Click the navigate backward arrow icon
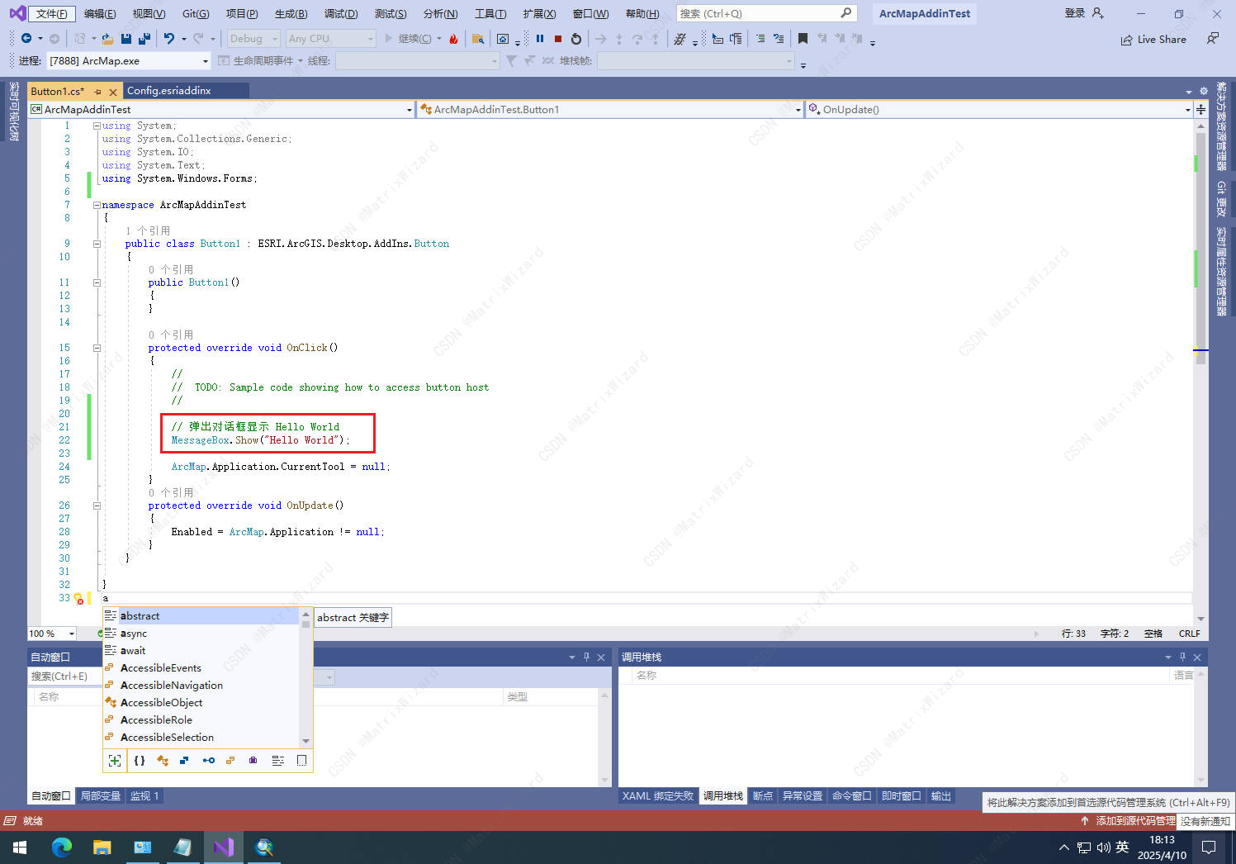1236x864 pixels. [x=26, y=39]
